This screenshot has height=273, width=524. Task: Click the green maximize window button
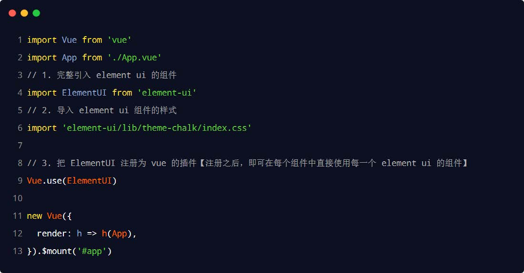click(36, 13)
